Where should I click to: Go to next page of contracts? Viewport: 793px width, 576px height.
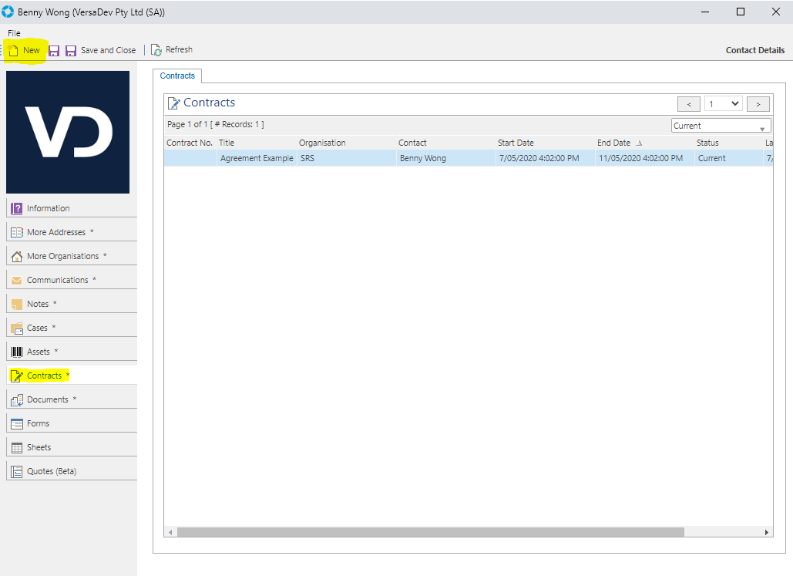pos(758,104)
